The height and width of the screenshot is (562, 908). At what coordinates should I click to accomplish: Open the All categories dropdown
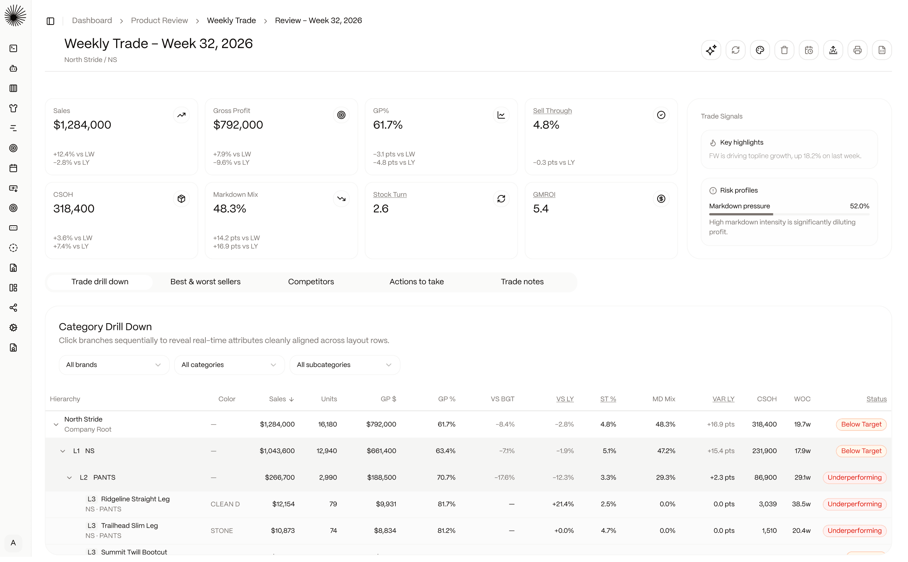229,365
